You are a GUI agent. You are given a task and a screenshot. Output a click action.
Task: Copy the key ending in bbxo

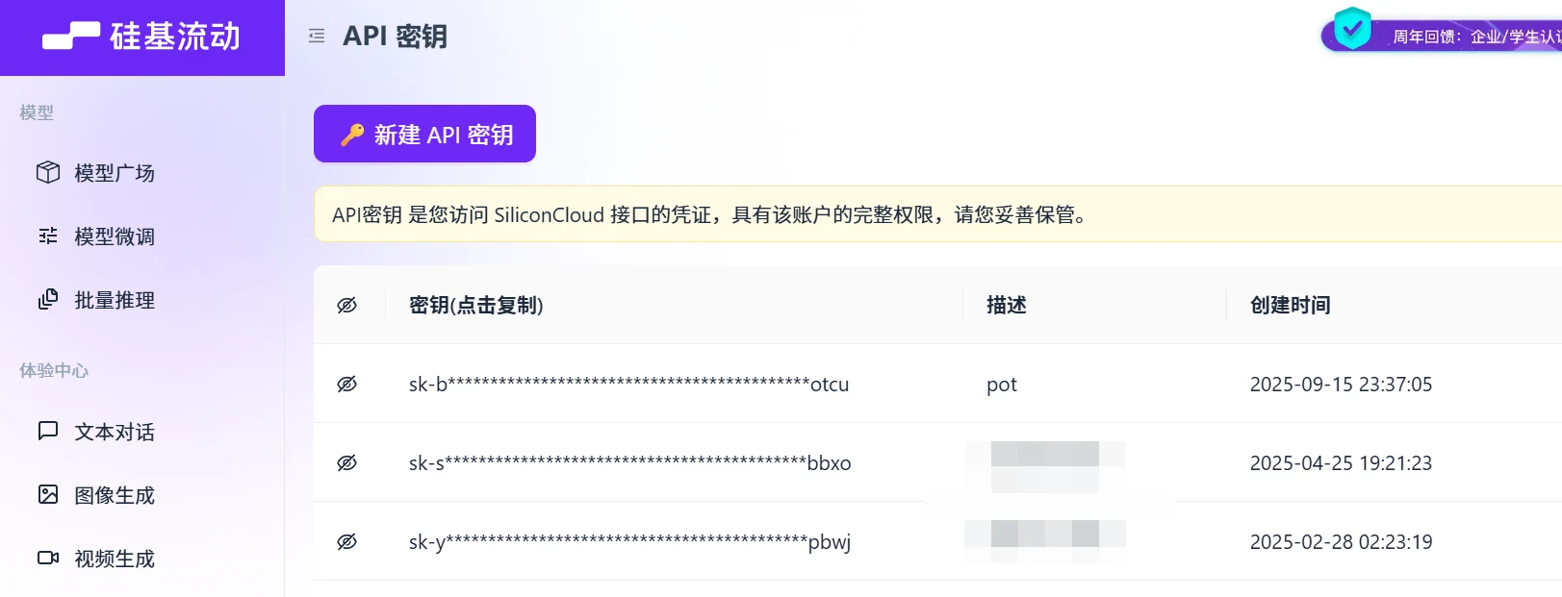pyautogui.click(x=629, y=463)
